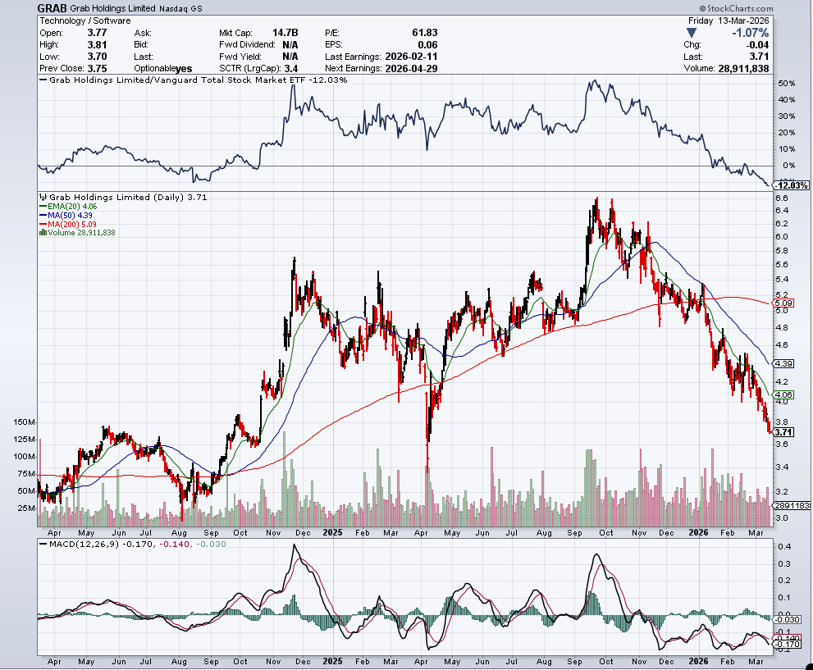Click the Grab Holdings Limited company name

click(x=112, y=8)
